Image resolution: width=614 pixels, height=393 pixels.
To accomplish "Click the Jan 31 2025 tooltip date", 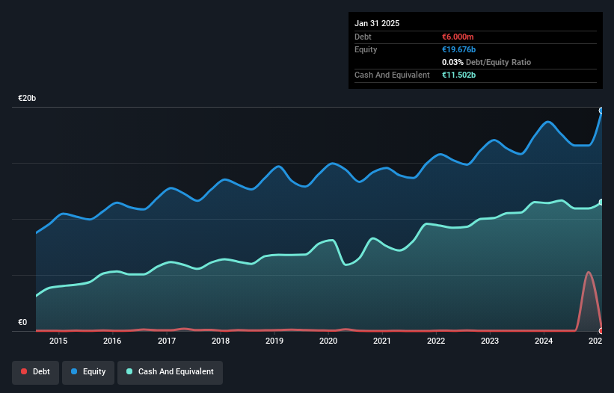I will pyautogui.click(x=377, y=23).
